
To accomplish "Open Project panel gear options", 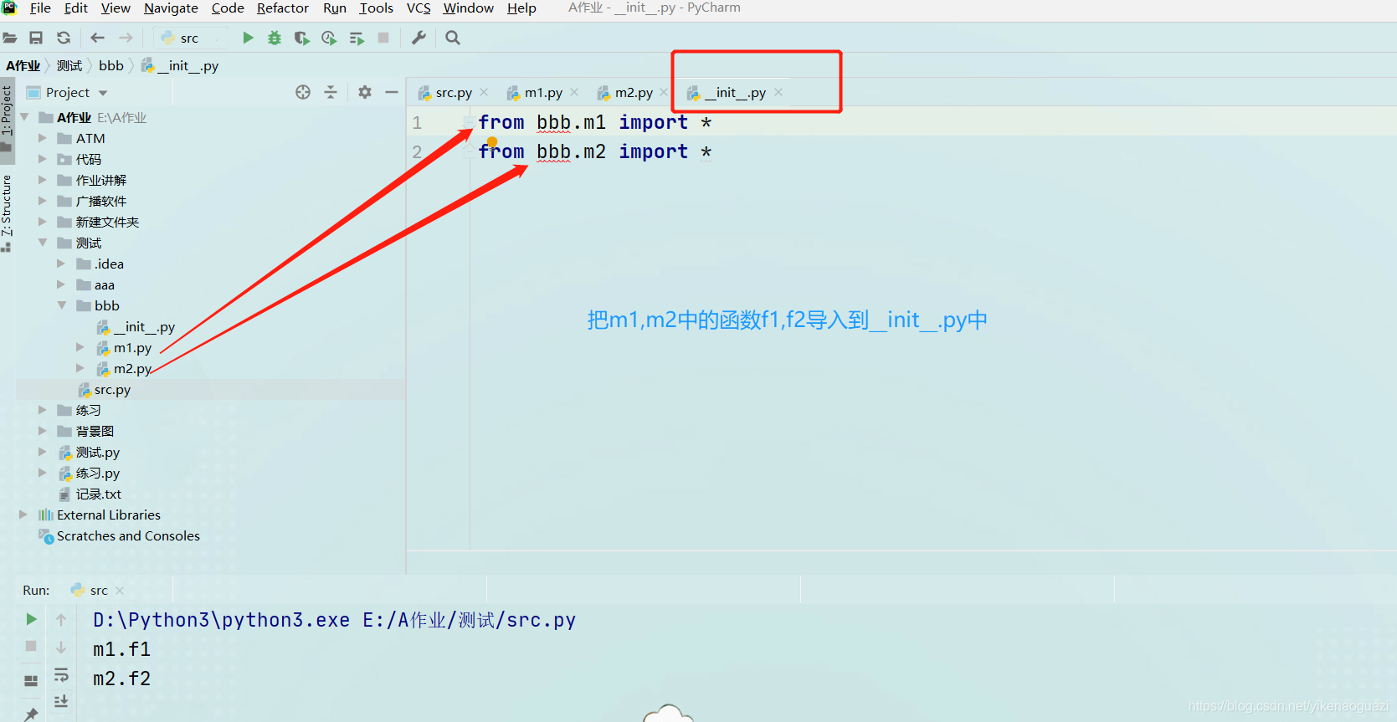I will pos(365,92).
